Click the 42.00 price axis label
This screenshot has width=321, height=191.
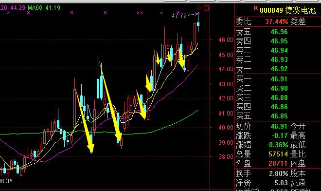226,98
